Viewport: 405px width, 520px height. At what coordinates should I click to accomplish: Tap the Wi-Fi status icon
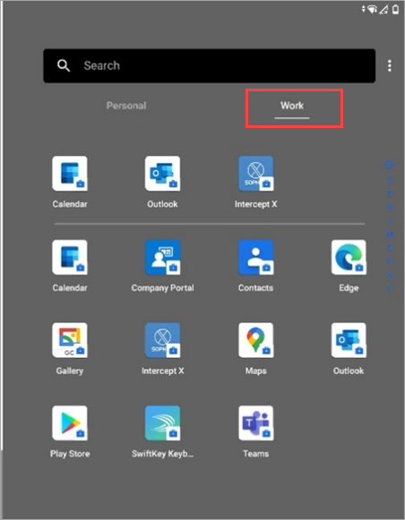point(373,10)
